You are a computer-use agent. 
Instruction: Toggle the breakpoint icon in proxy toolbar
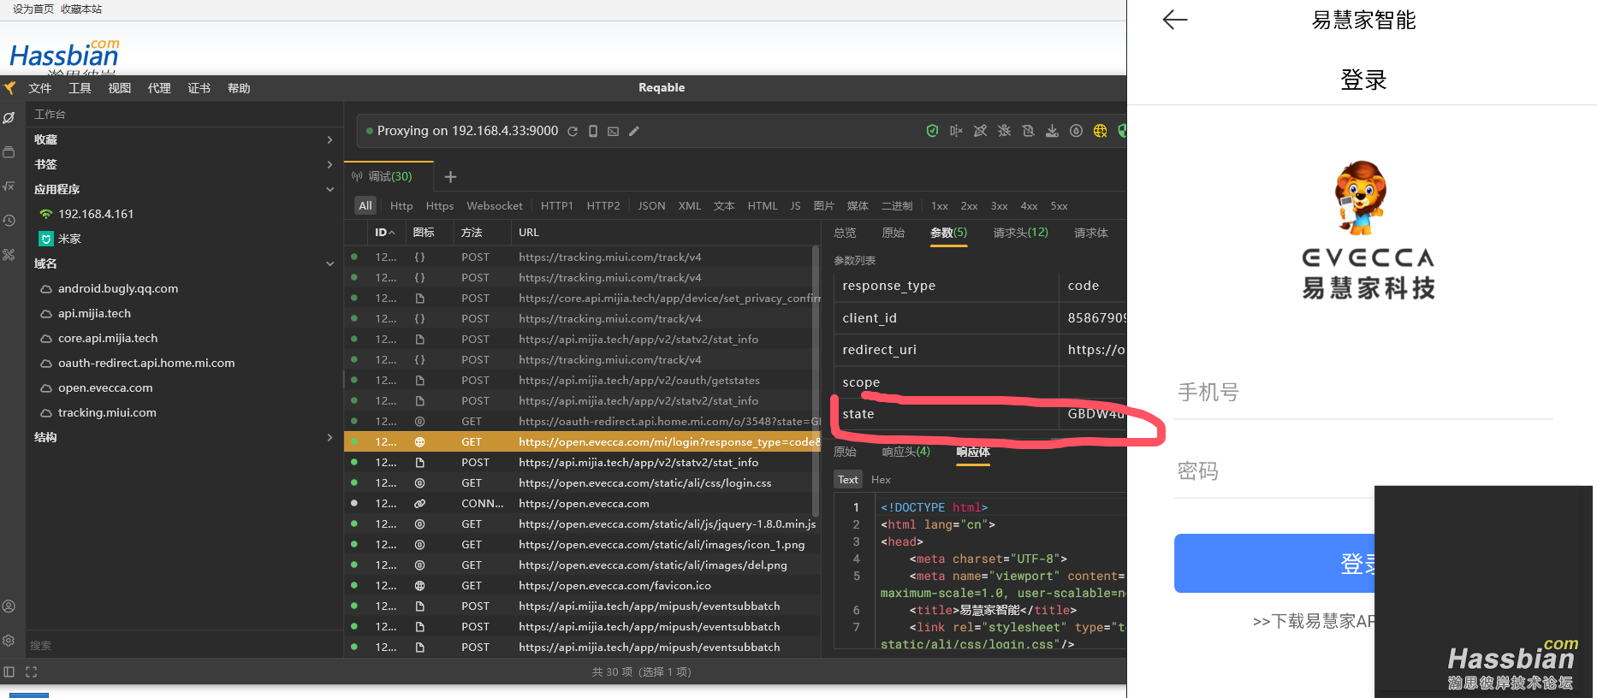(x=956, y=131)
